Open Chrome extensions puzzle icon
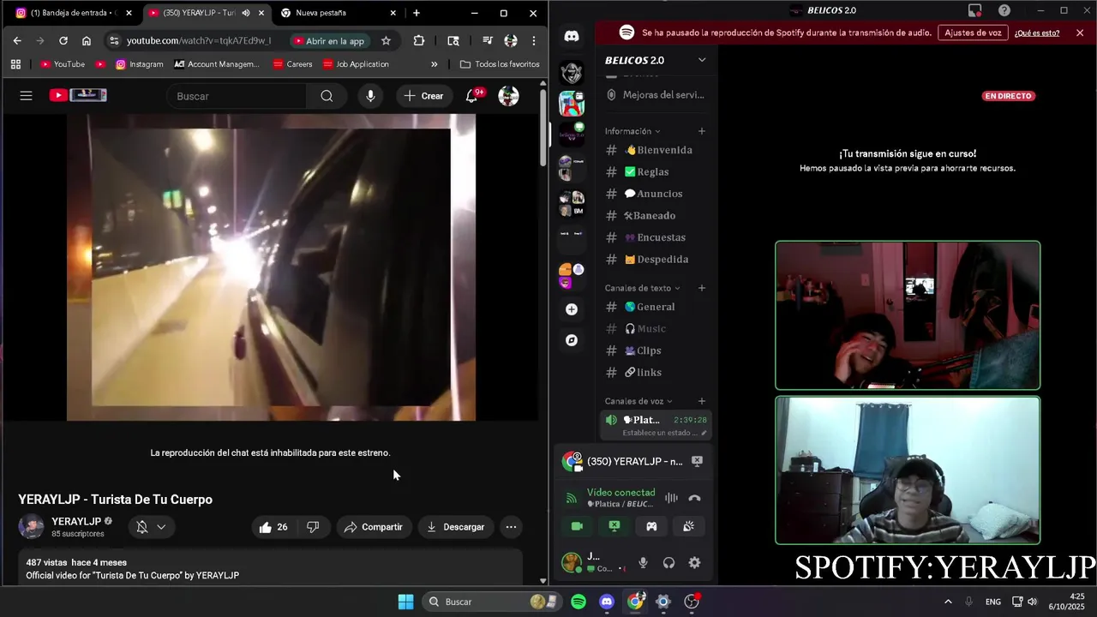The height and width of the screenshot is (617, 1097). click(x=418, y=40)
